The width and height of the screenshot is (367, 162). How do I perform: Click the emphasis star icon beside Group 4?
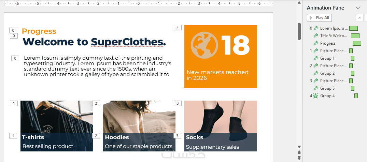point(315,95)
